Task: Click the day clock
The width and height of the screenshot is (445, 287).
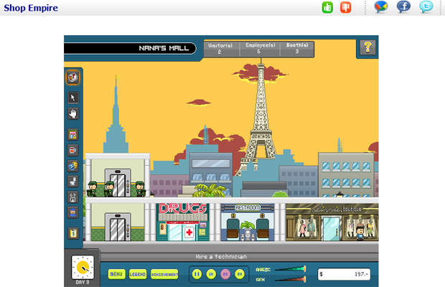Action: click(83, 268)
